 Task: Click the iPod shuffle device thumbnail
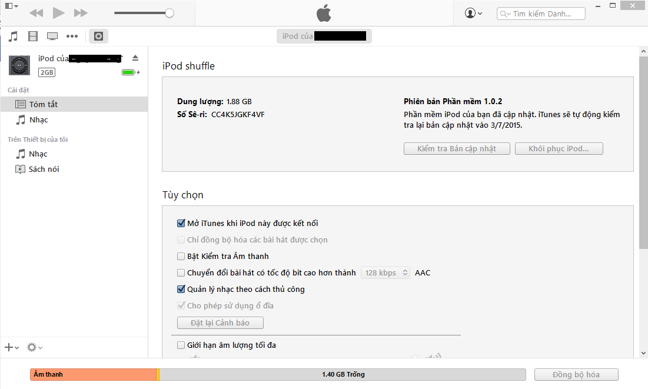click(19, 65)
